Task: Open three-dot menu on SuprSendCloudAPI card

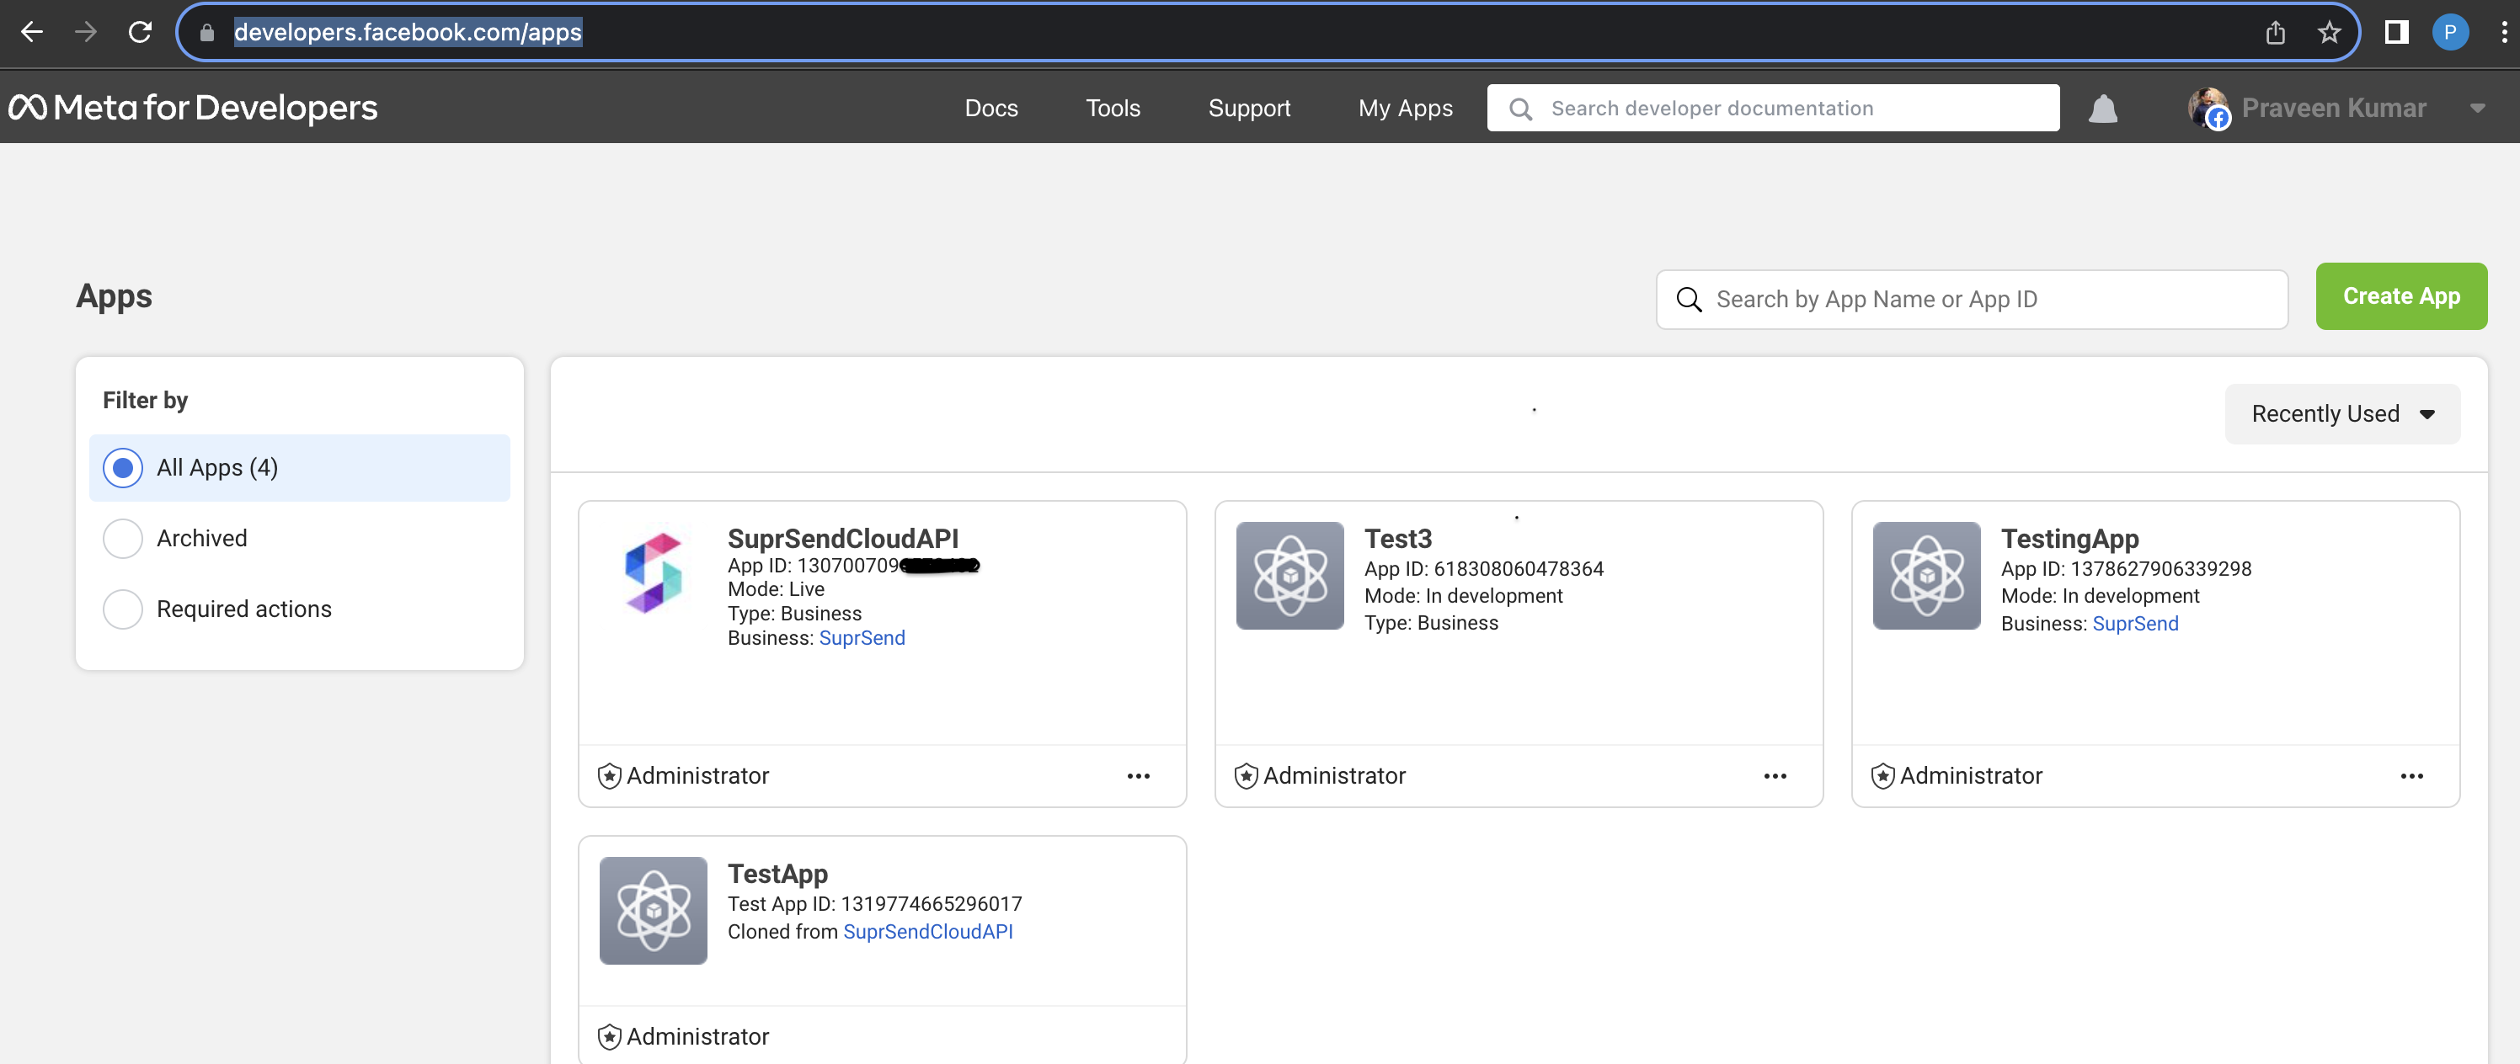Action: click(x=1138, y=775)
